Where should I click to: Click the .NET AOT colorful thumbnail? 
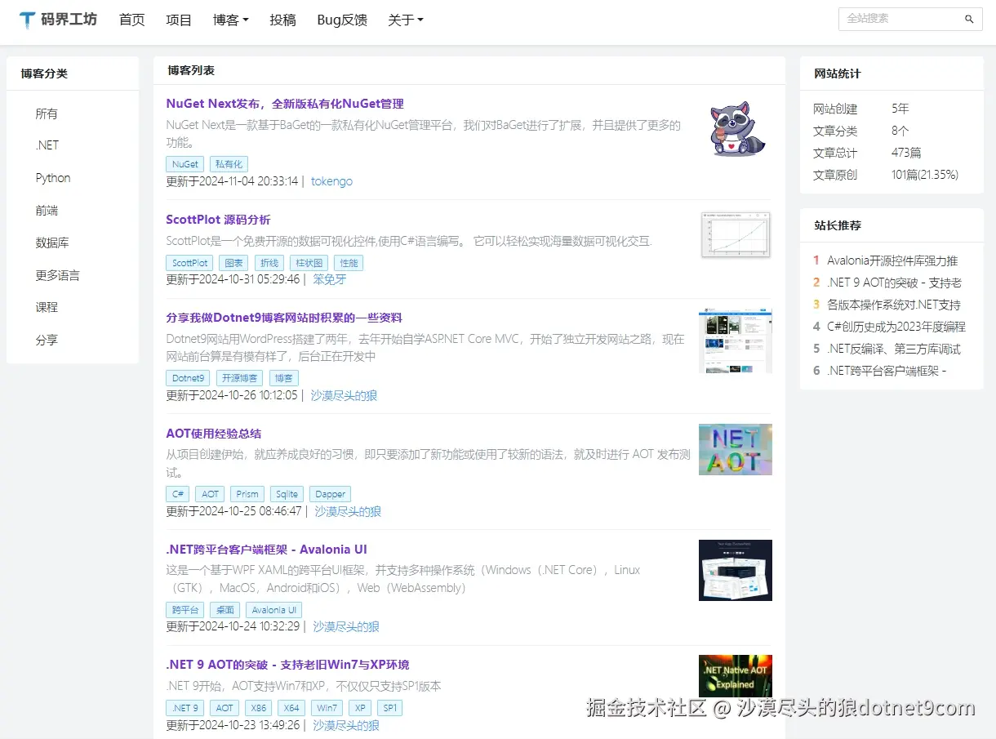coord(736,449)
